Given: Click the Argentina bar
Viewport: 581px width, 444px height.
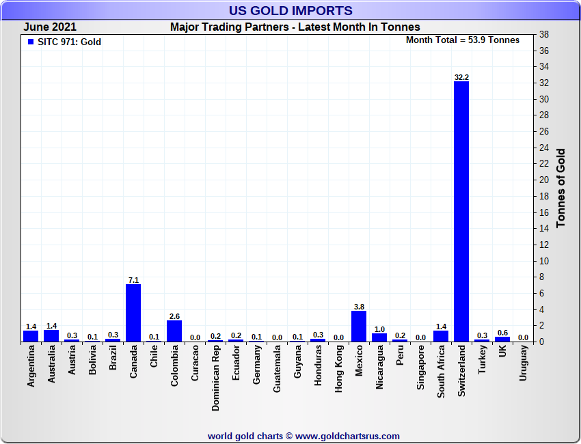Looking at the screenshot, I should 31,336.
